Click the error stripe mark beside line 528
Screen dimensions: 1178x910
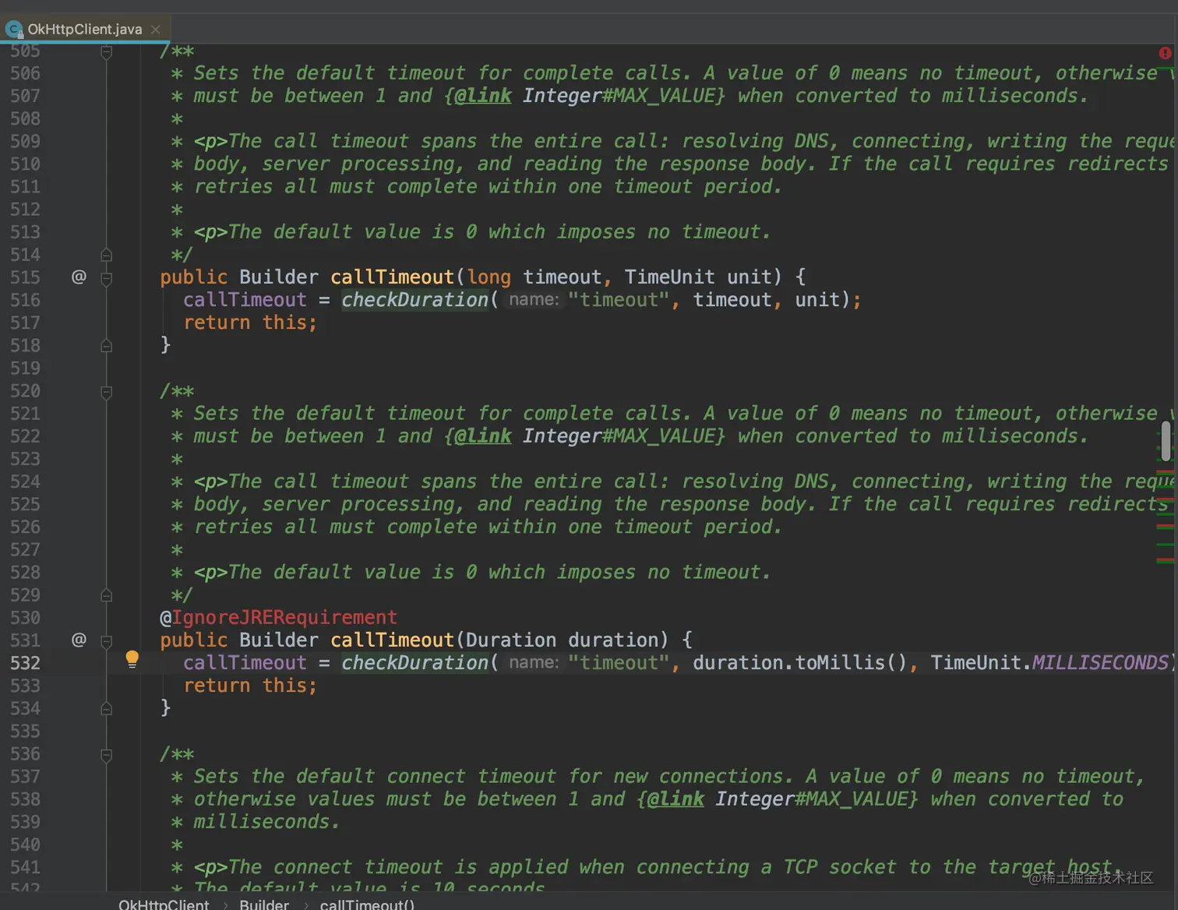point(1166,560)
